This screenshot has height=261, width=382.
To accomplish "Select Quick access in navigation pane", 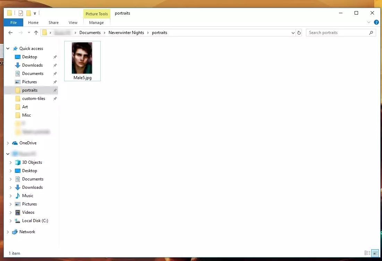I will pyautogui.click(x=31, y=49).
